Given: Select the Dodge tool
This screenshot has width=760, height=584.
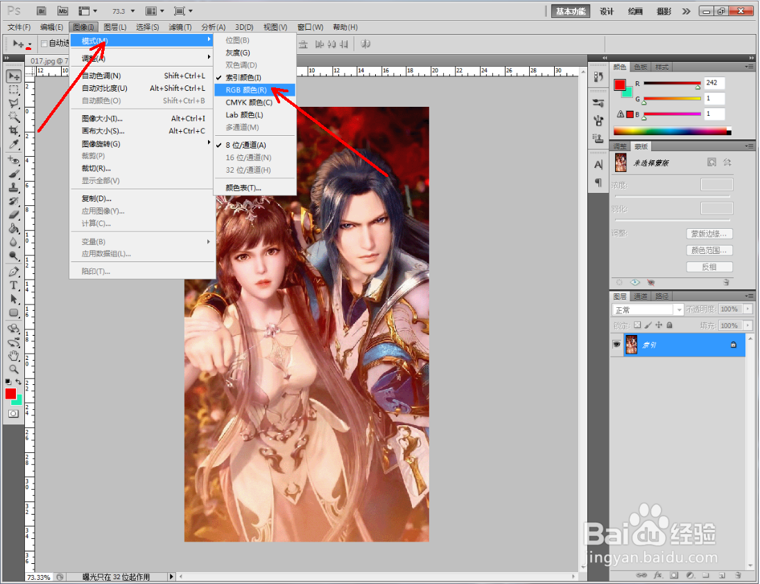Looking at the screenshot, I should point(14,255).
